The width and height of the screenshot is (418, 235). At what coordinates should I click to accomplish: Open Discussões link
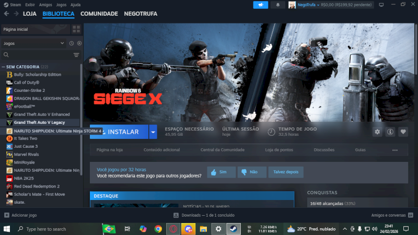pyautogui.click(x=324, y=150)
